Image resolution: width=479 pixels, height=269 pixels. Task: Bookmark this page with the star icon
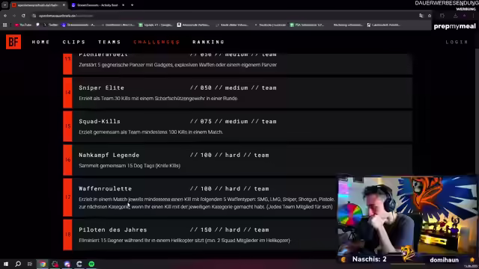click(430, 16)
